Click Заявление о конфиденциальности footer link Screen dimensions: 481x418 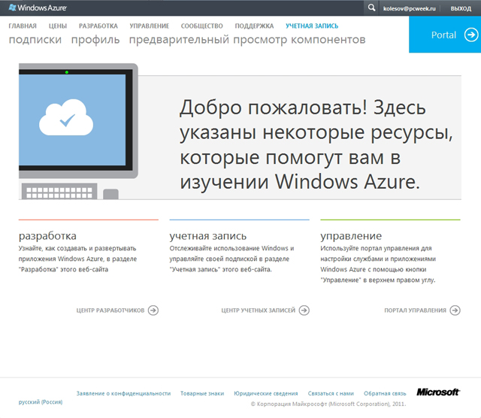click(123, 393)
